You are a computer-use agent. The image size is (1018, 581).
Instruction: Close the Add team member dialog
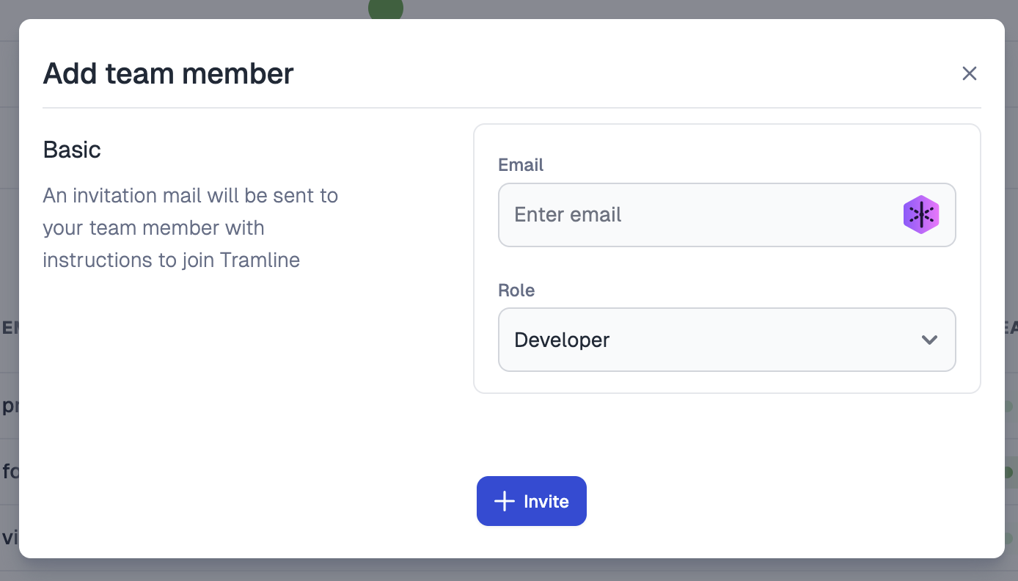click(x=970, y=73)
